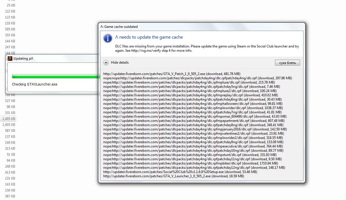Select the mpvalentines2/dlc.rpf download line
The image size is (346, 200).
tap(194, 134)
